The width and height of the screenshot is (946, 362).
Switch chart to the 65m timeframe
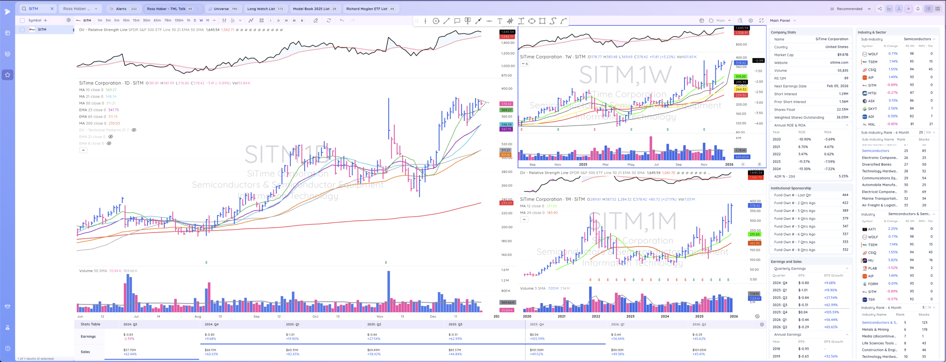[157, 21]
